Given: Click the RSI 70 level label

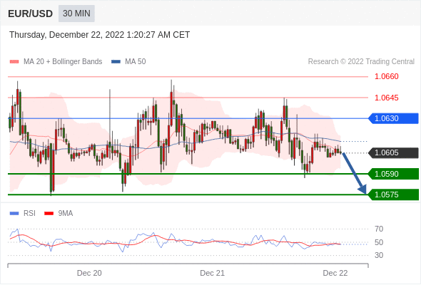Looking at the screenshot, I should point(379,229).
